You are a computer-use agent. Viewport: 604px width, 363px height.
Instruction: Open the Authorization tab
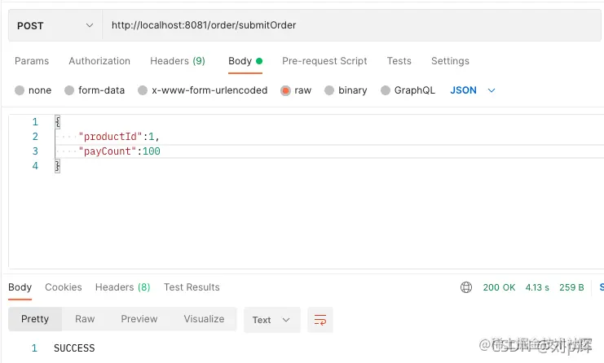pos(99,61)
